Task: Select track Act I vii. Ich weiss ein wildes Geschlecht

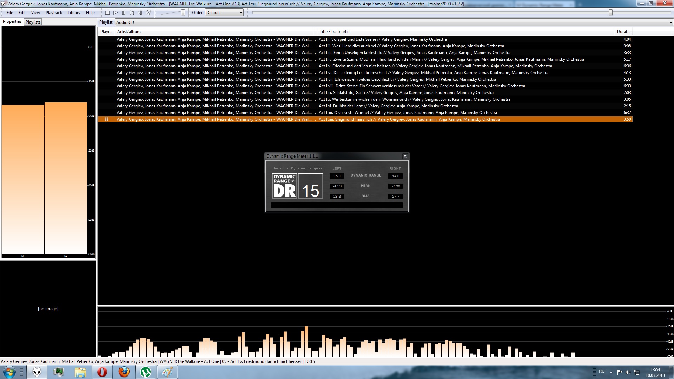Action: [x=365, y=79]
